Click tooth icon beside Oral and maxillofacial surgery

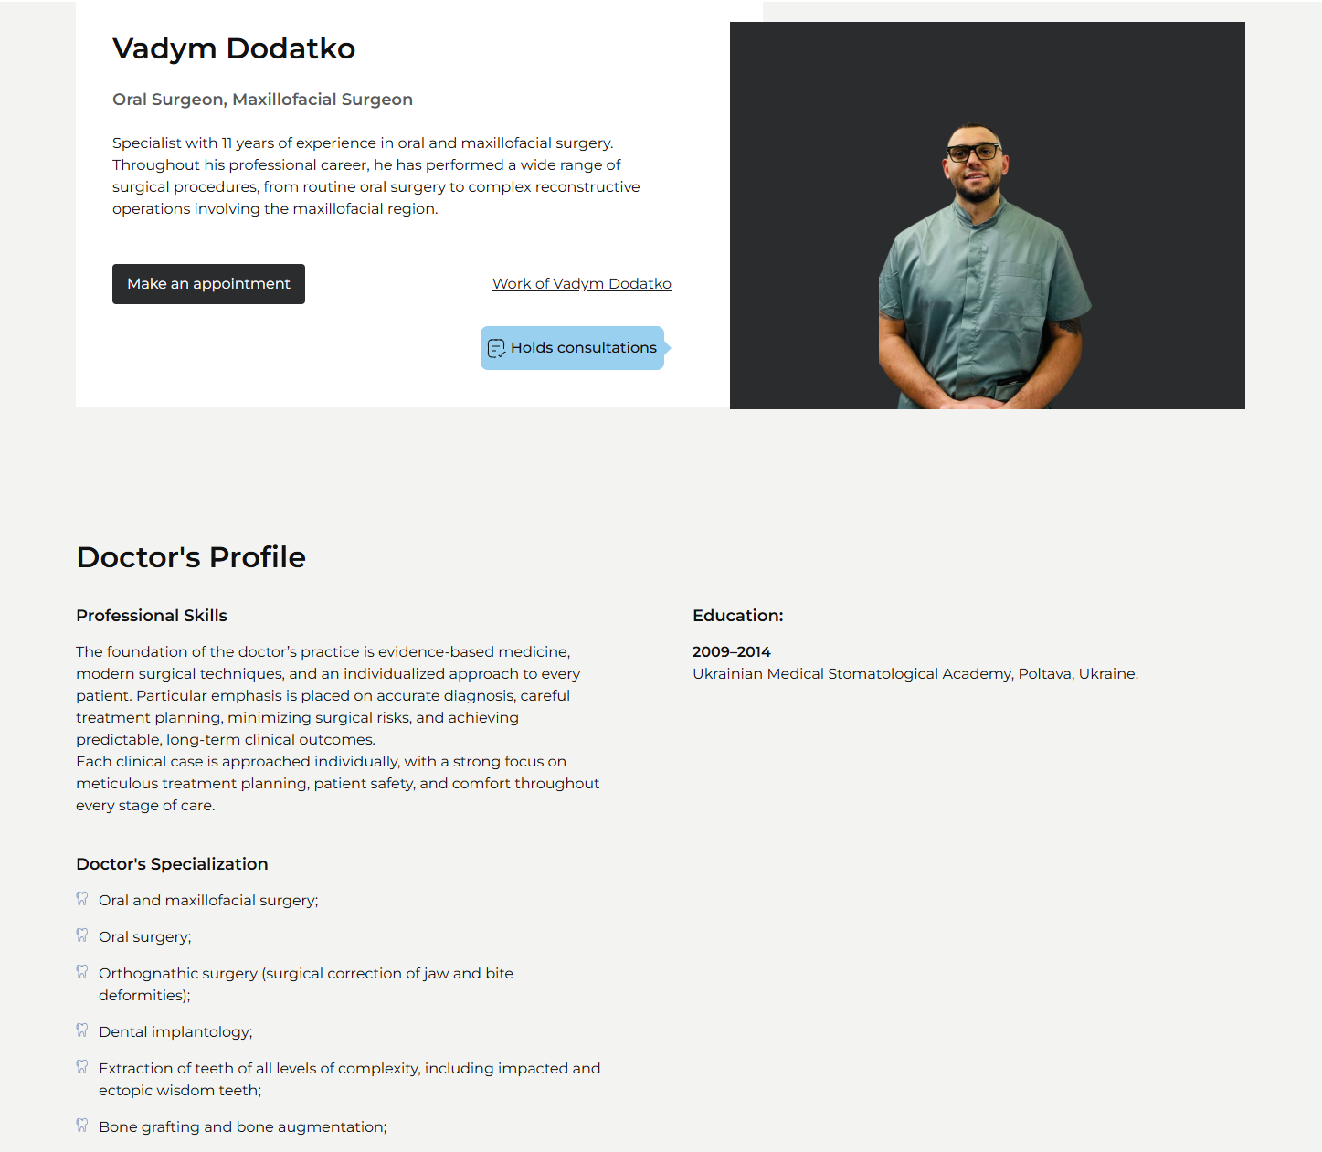point(82,899)
